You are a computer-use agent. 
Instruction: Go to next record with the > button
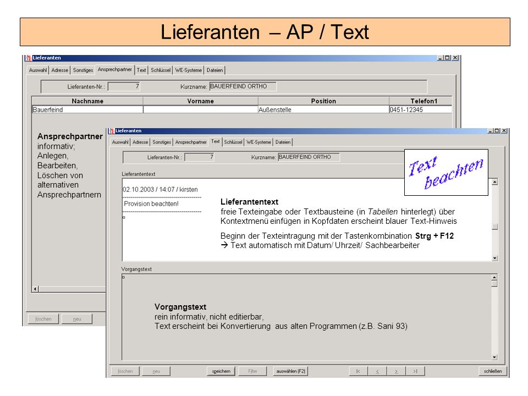[397, 371]
